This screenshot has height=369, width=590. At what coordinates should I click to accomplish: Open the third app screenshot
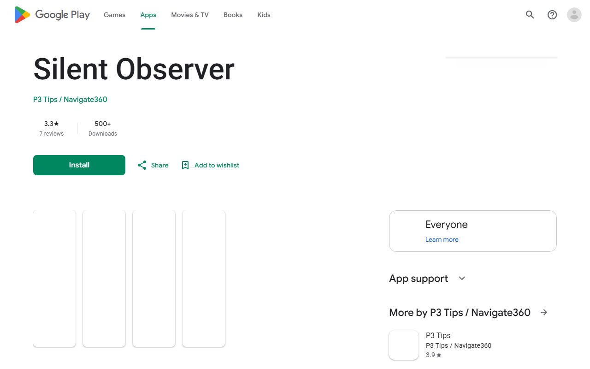point(154,279)
